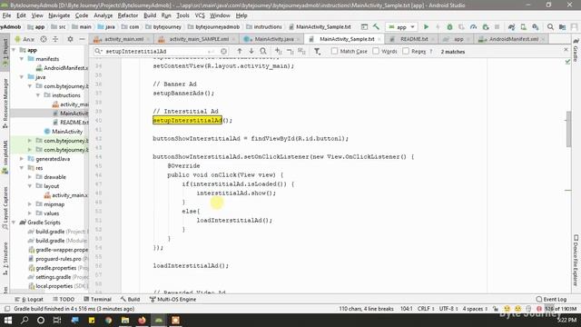Viewport: 581px width, 327px height.
Task: Collapse the manifests folder
Action: (22, 58)
